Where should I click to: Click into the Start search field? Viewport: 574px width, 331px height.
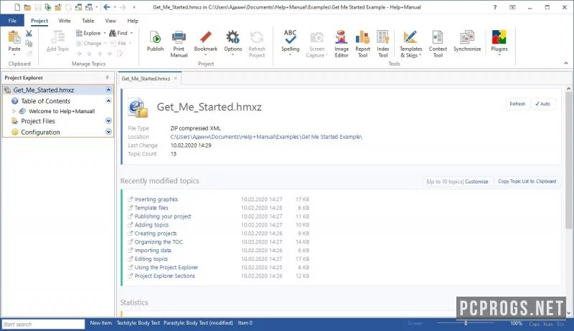coord(43,324)
